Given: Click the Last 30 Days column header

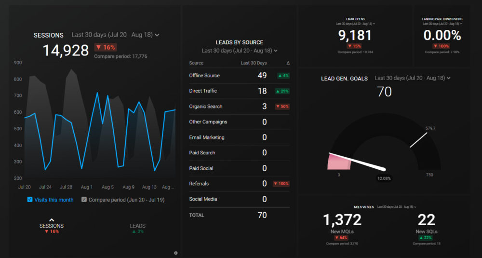Looking at the screenshot, I should (x=254, y=63).
